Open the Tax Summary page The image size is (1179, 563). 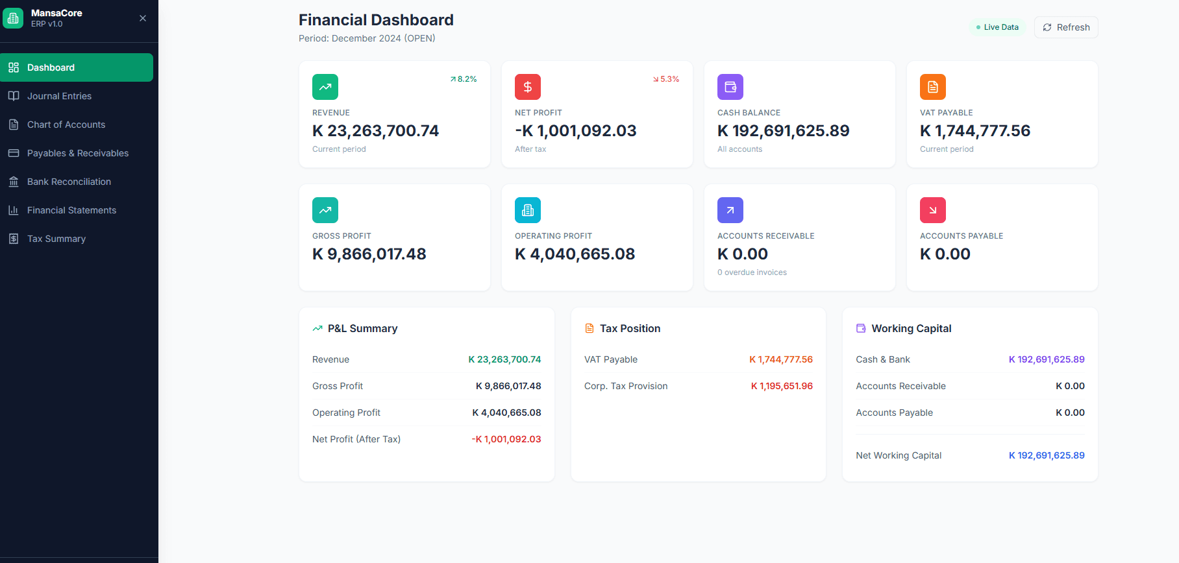tap(77, 239)
